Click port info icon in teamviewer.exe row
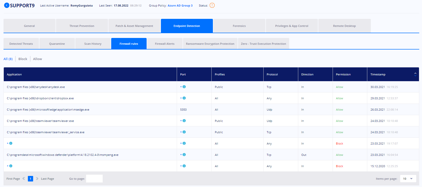 click(184, 121)
